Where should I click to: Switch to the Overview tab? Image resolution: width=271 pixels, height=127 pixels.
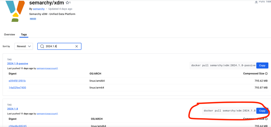(10, 34)
